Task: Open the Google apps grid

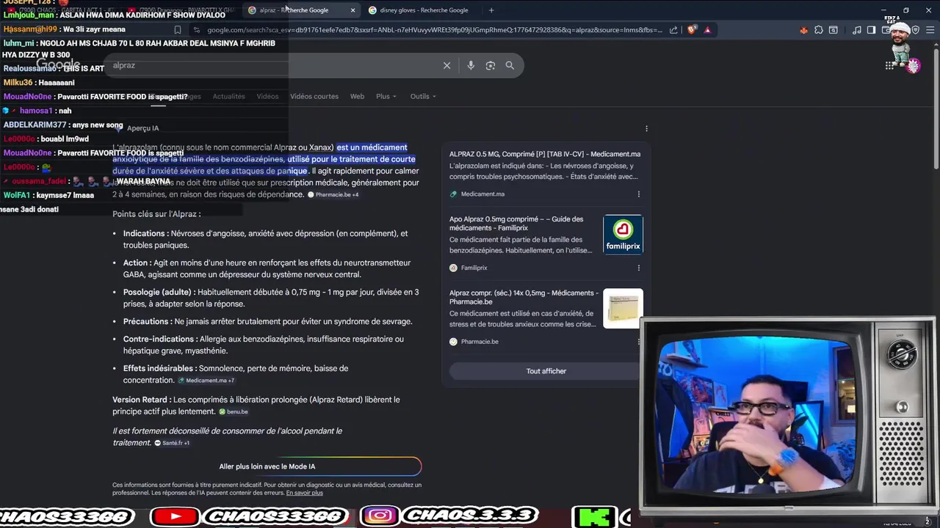Action: pyautogui.click(x=889, y=65)
